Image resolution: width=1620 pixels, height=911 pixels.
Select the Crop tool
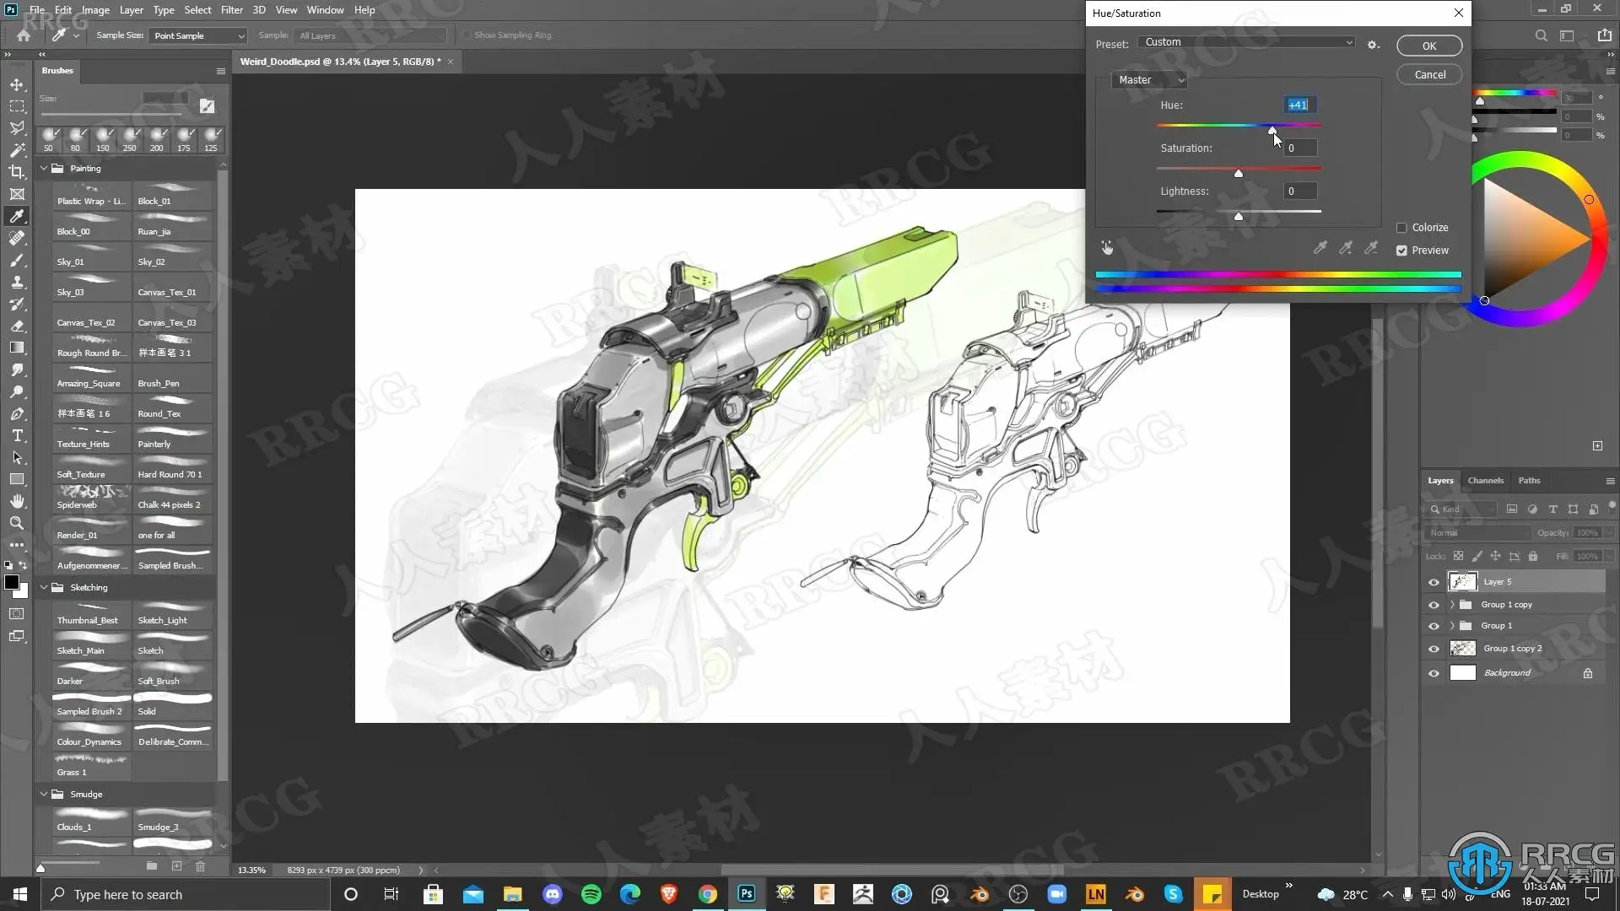click(x=17, y=172)
